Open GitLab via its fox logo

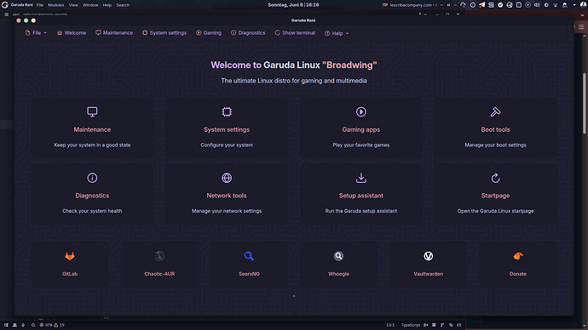point(70,256)
